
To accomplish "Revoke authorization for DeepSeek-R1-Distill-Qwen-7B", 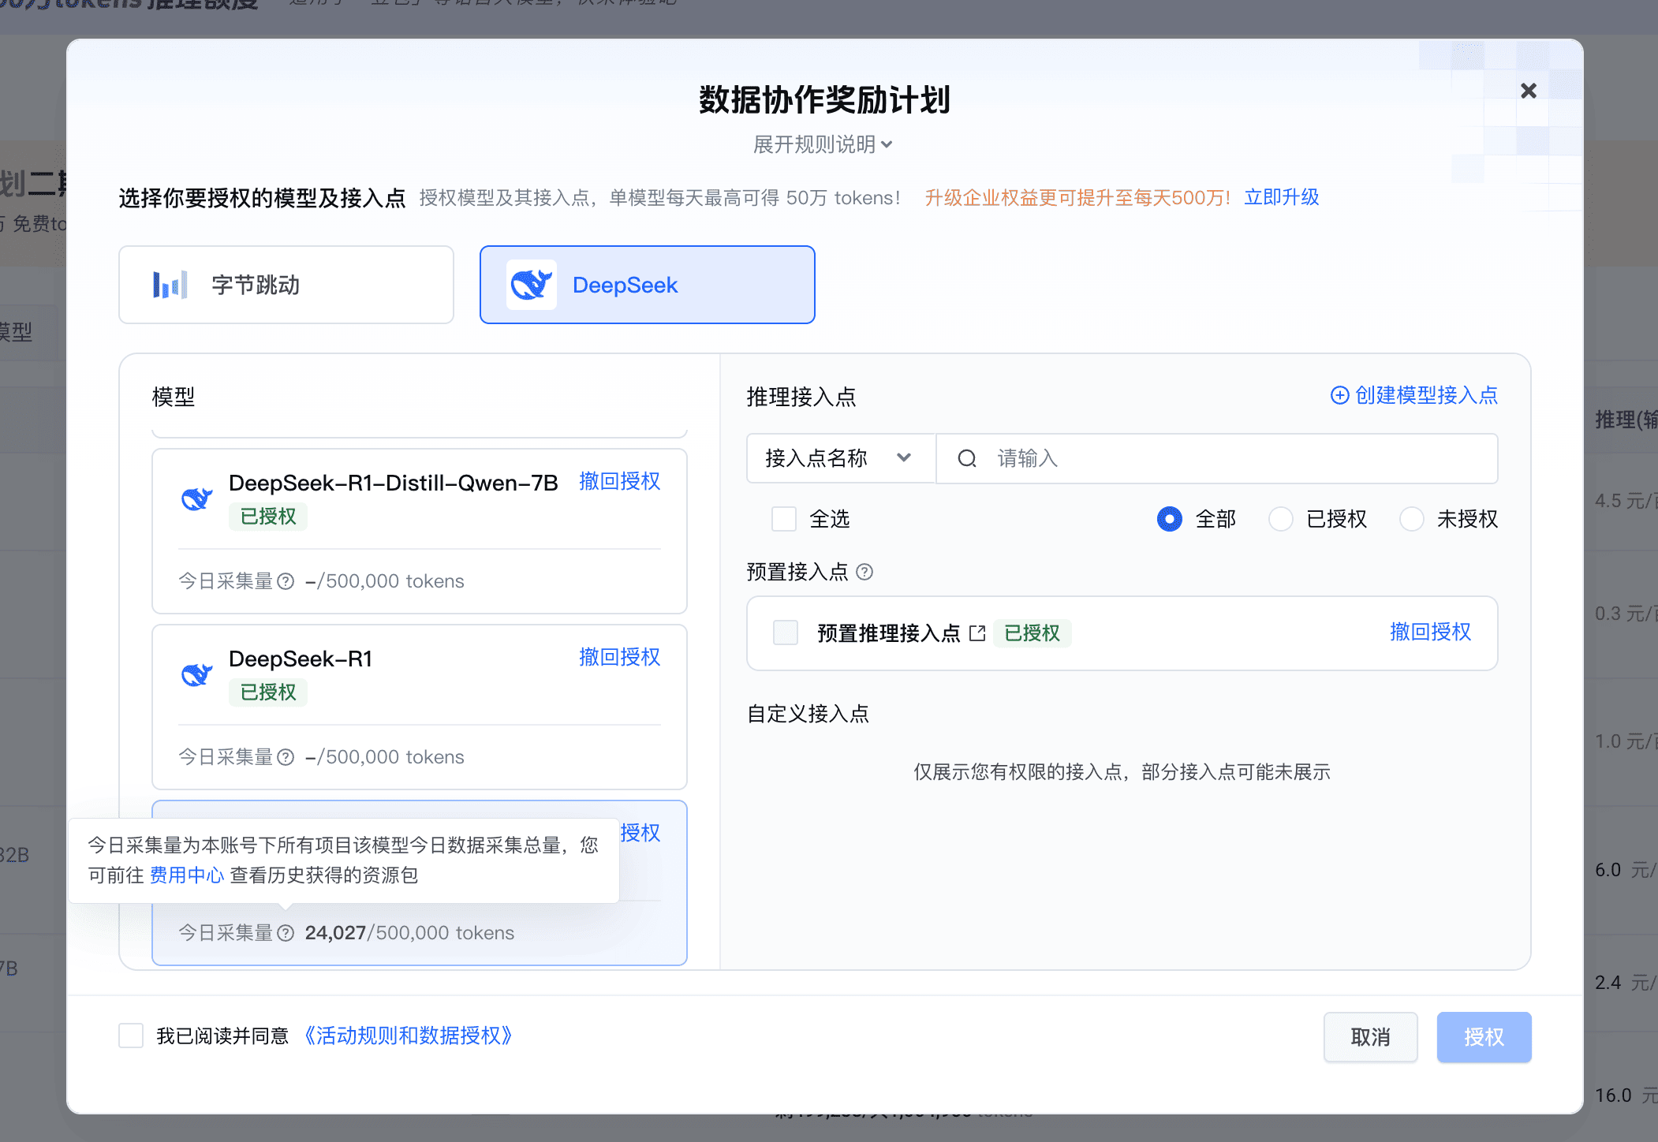I will point(619,481).
